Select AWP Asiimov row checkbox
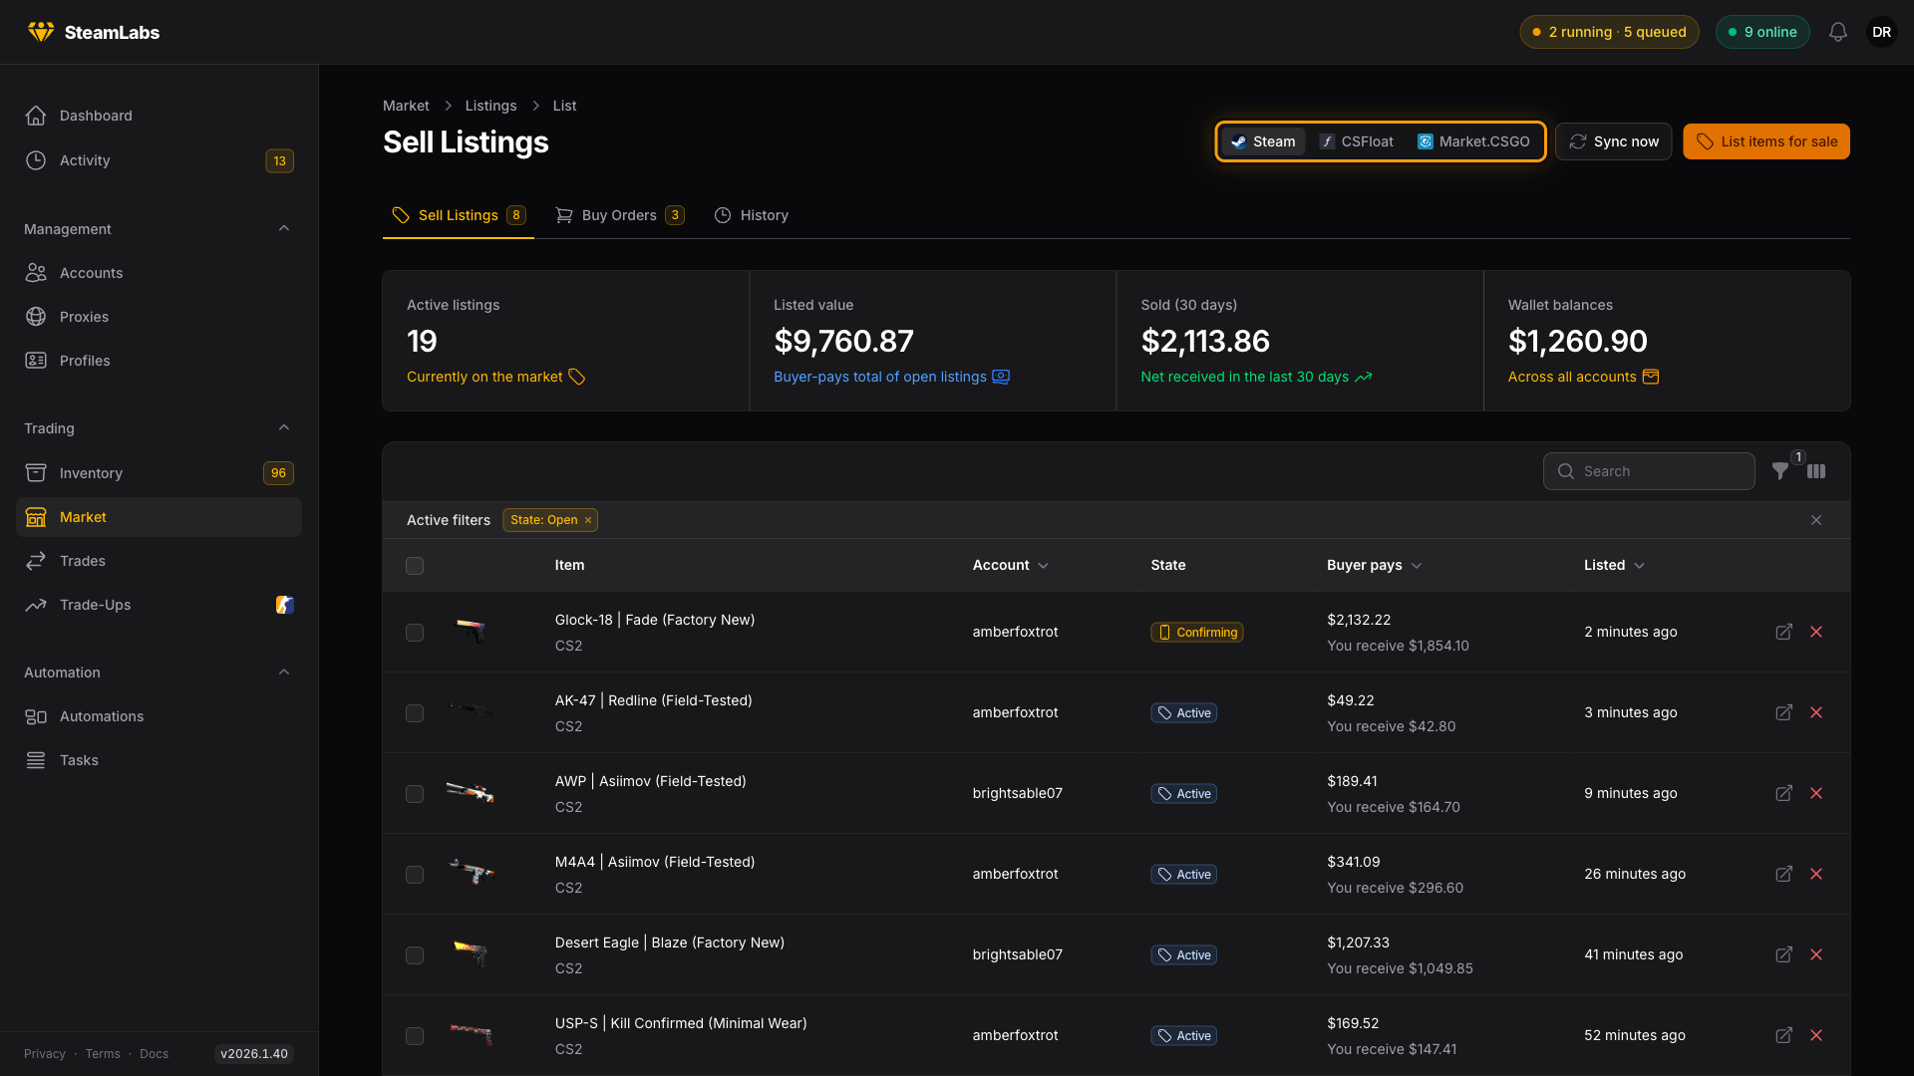 coord(415,794)
